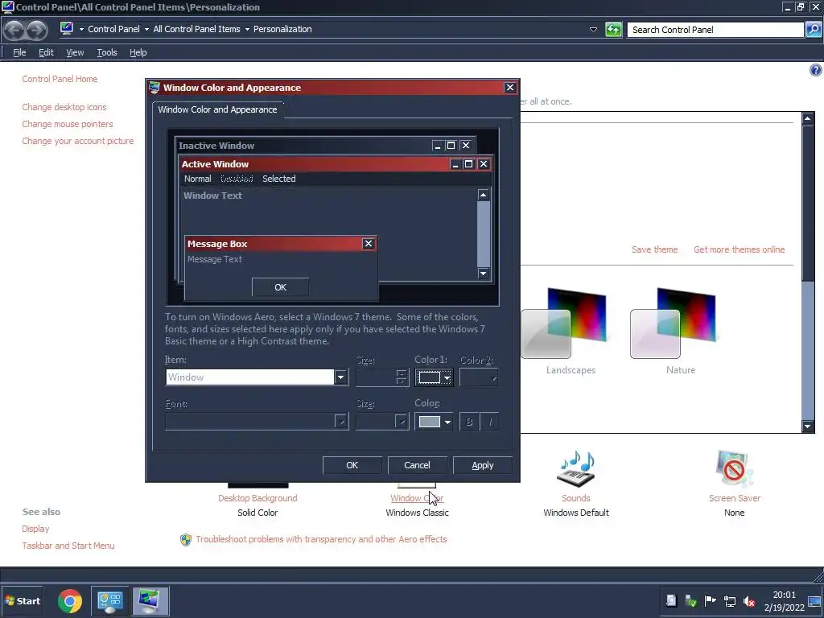Click the Control Panel taskbar icon
The height and width of the screenshot is (618, 824).
pyautogui.click(x=109, y=600)
